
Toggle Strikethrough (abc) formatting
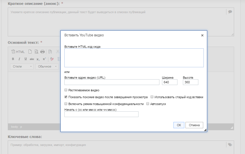(x=32, y=59)
